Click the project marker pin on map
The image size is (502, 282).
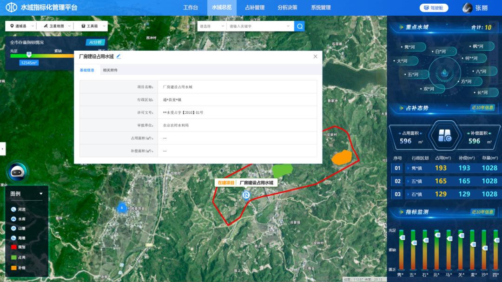click(245, 195)
